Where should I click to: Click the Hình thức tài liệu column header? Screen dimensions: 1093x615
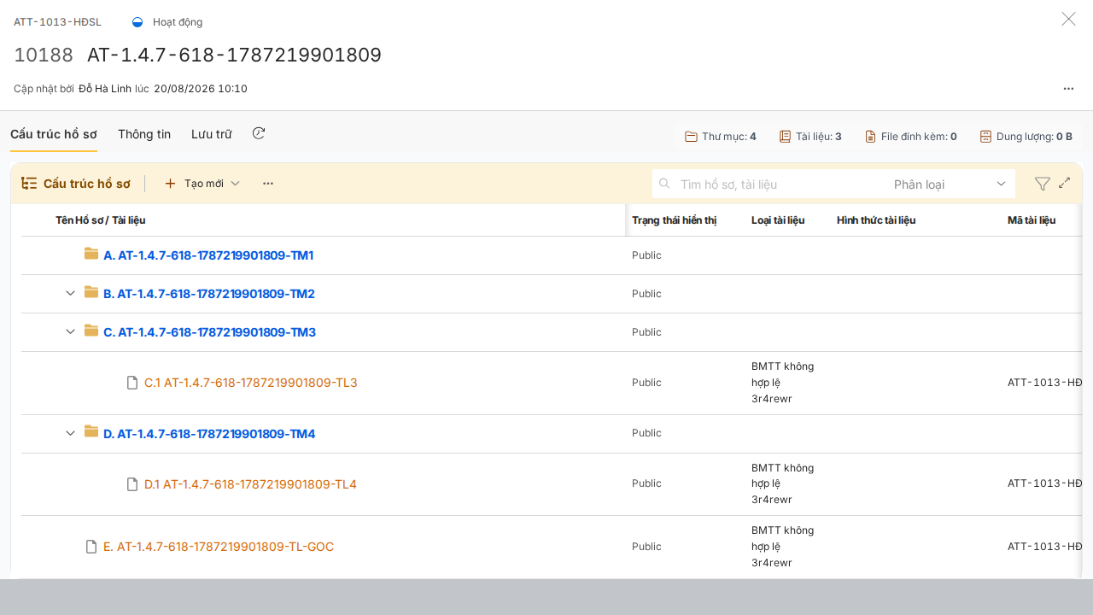[x=876, y=220]
